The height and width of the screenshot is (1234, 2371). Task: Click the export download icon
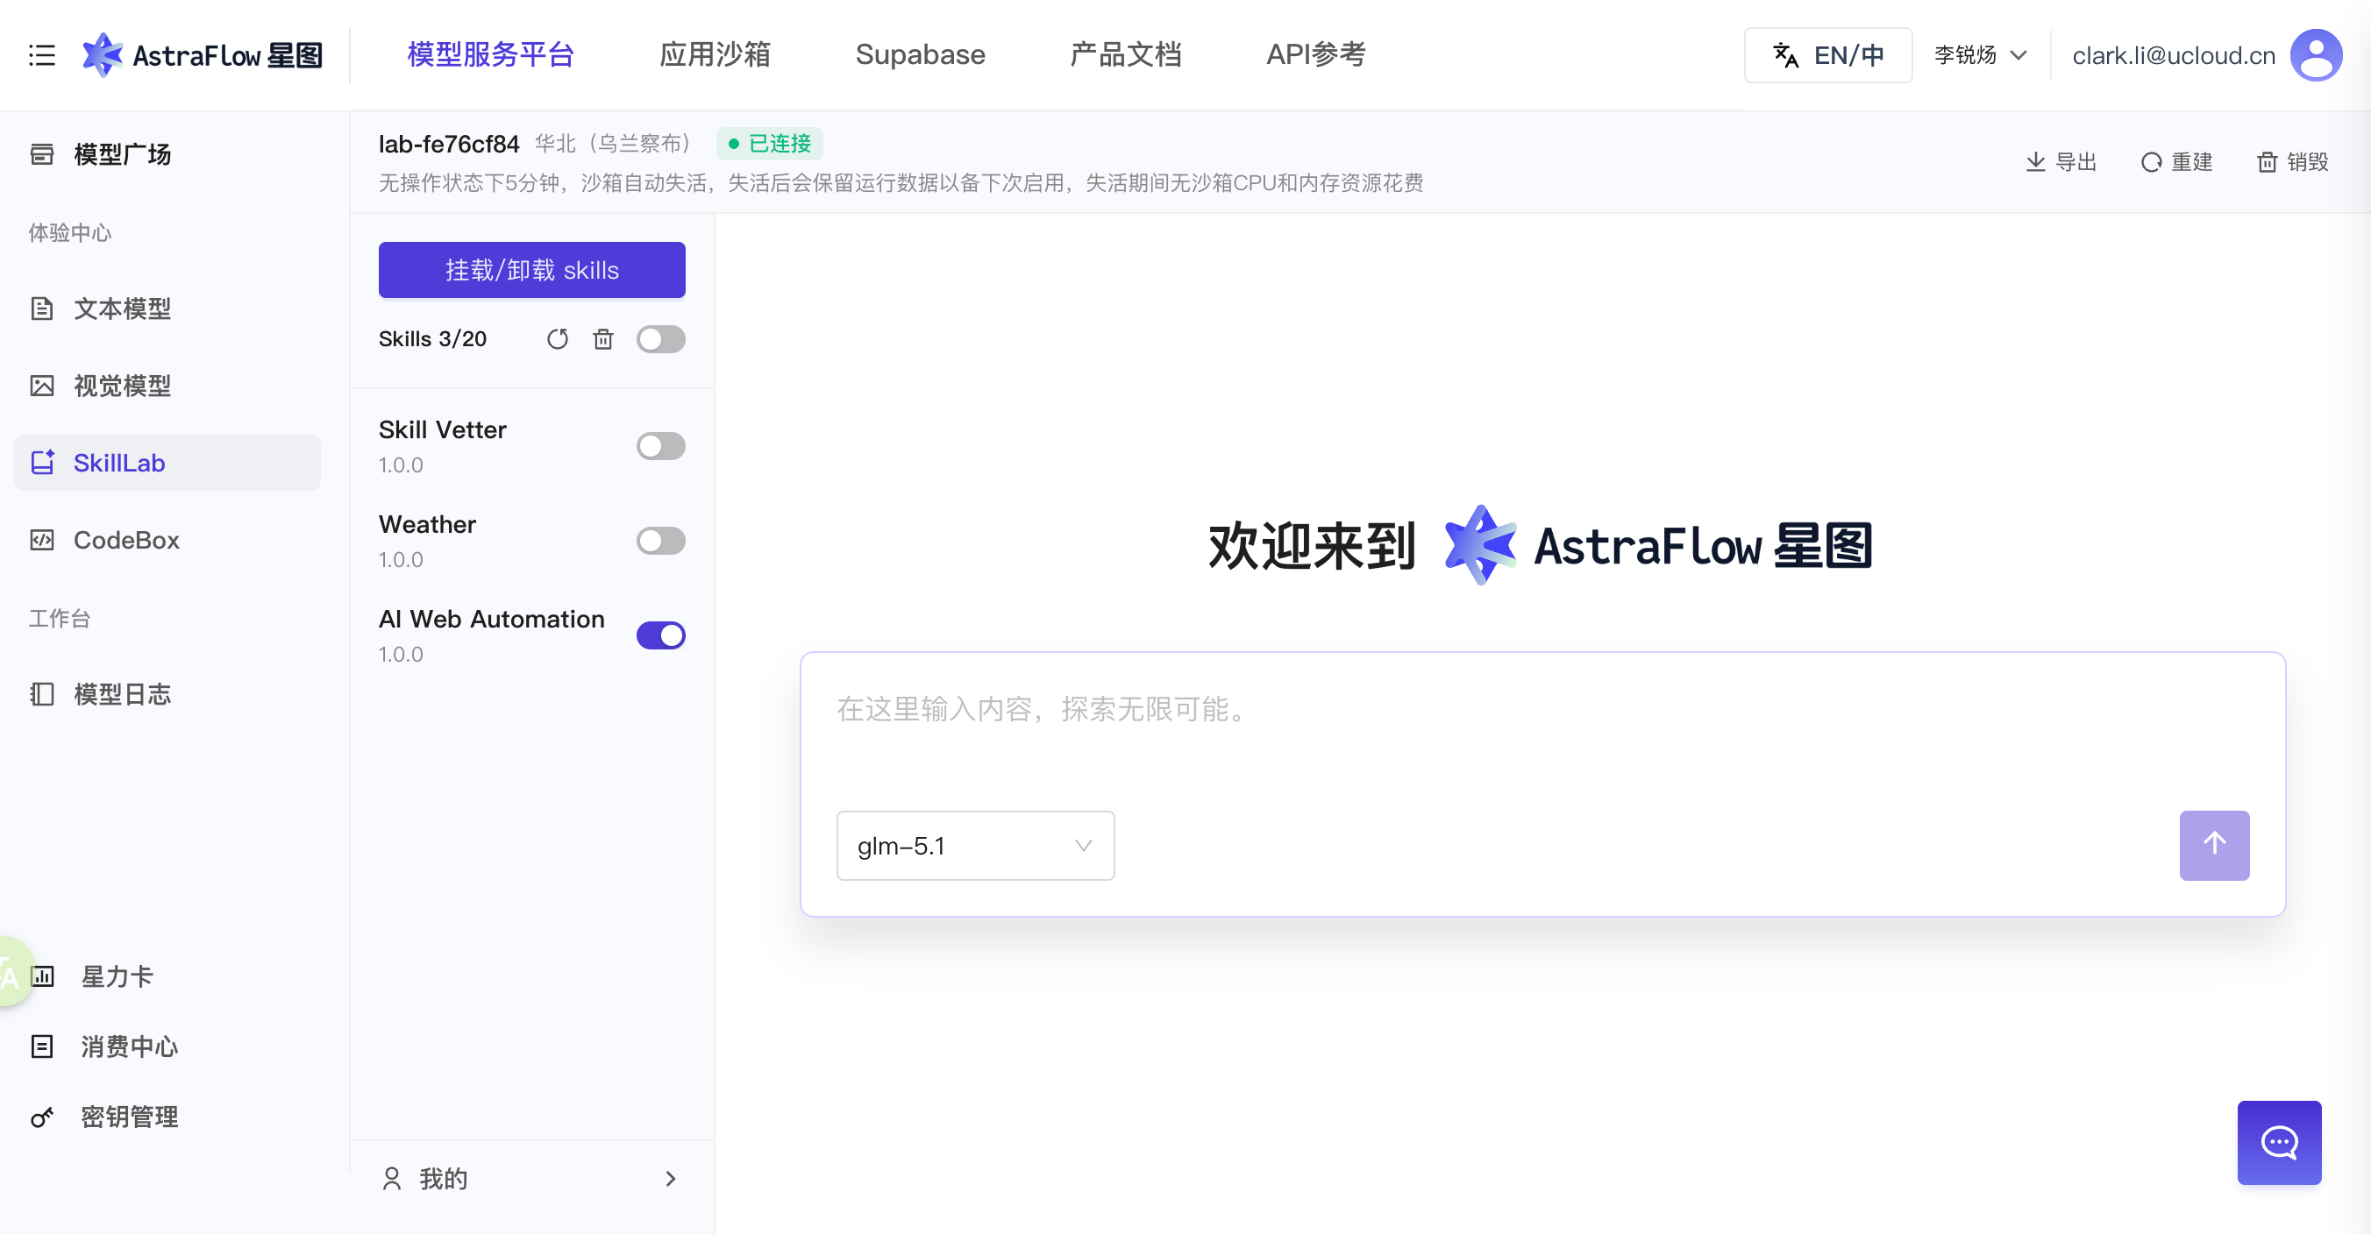[x=2035, y=162]
